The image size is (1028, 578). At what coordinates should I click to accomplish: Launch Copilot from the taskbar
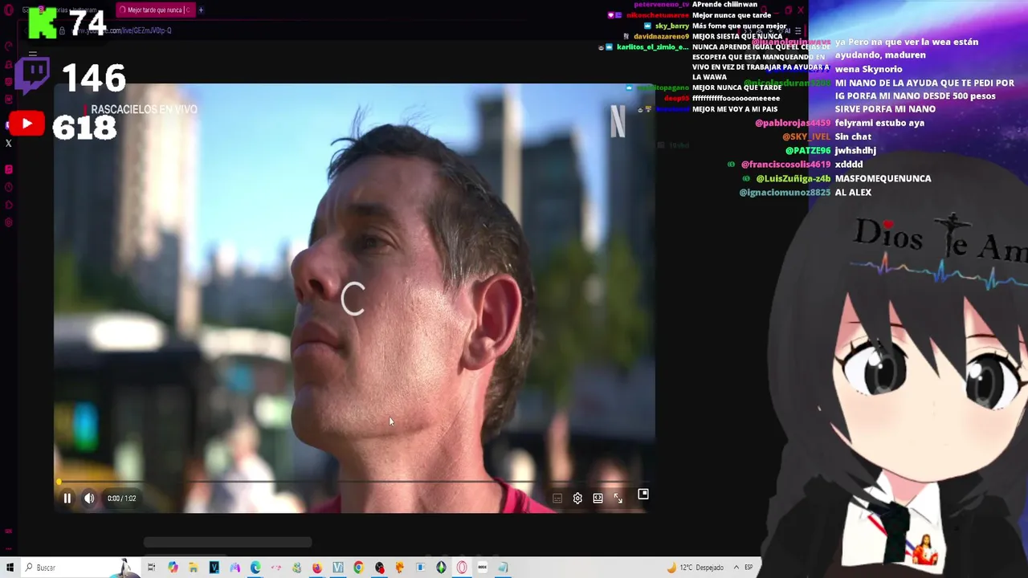173,568
